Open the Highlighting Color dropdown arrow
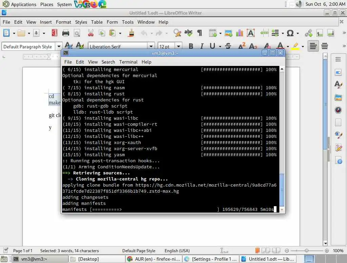Viewport: 347px width, 263px height. pos(303,47)
